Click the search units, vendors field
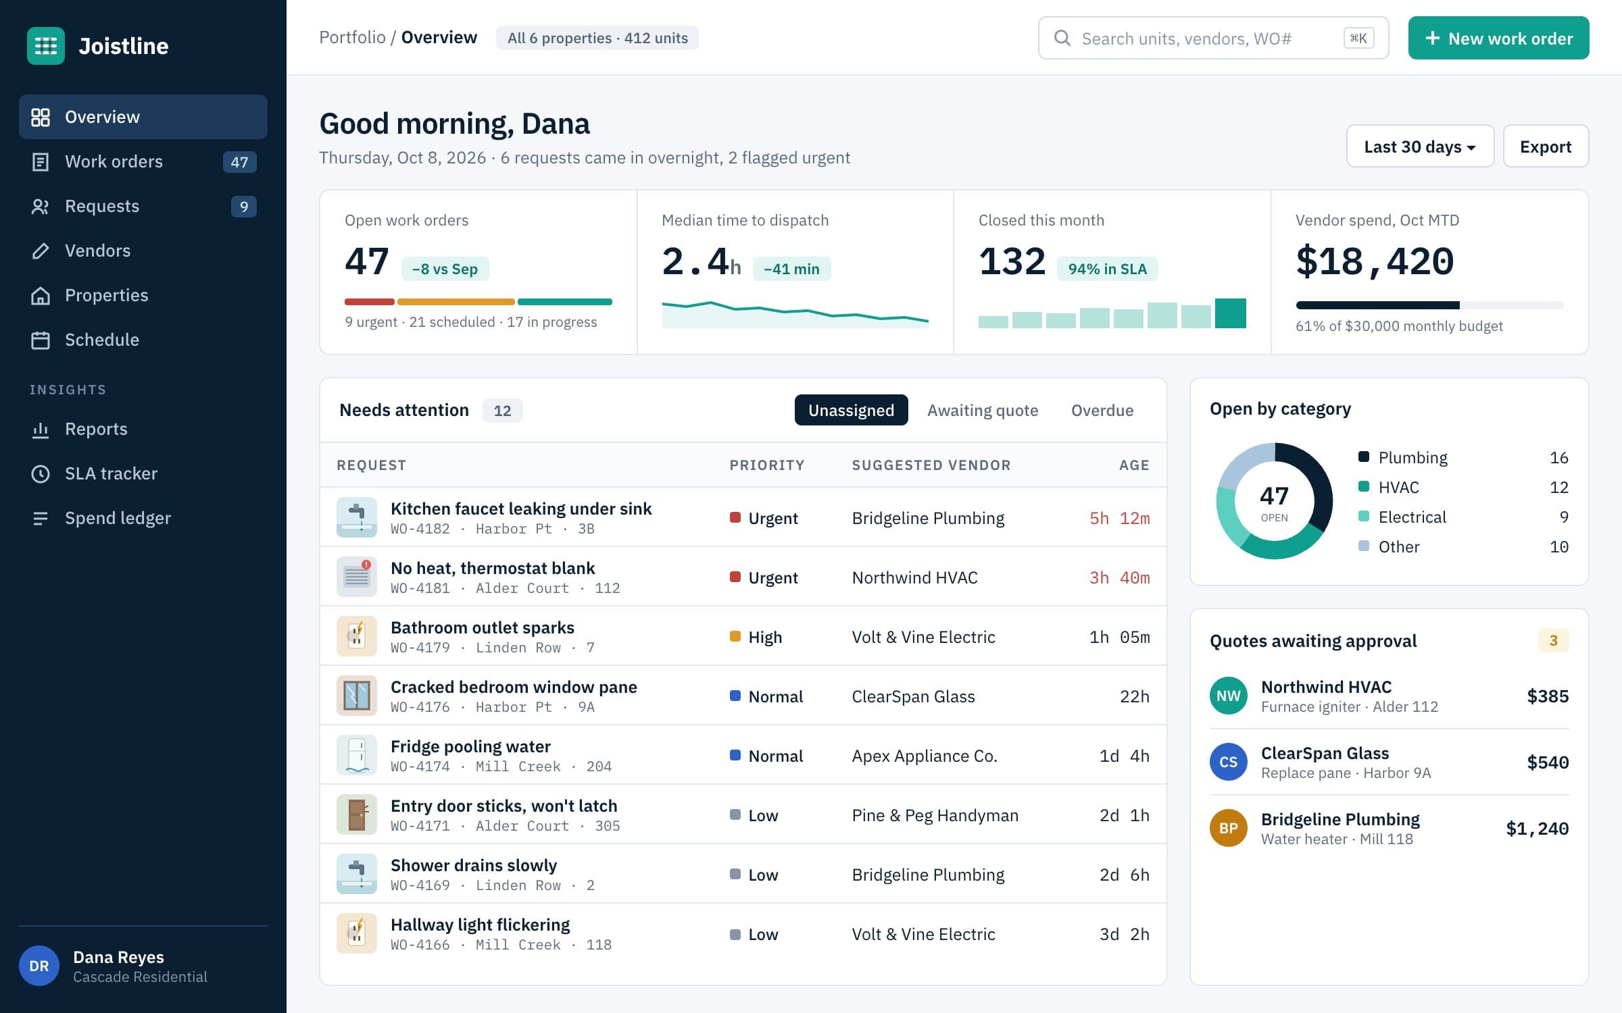The height and width of the screenshot is (1013, 1622). (1213, 38)
